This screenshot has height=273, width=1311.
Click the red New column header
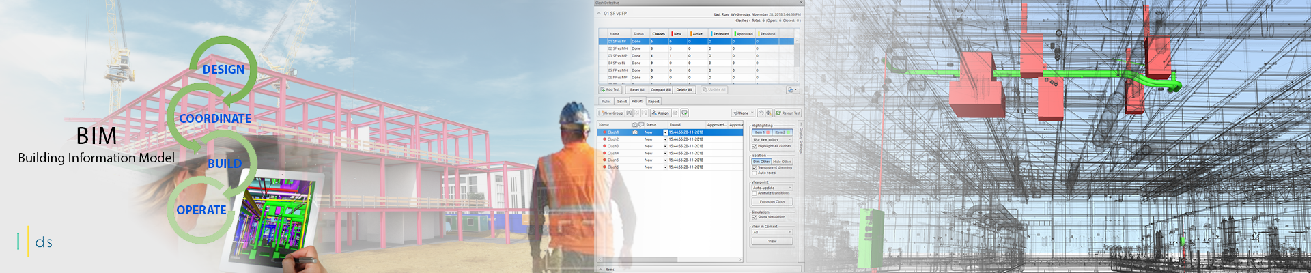[678, 33]
